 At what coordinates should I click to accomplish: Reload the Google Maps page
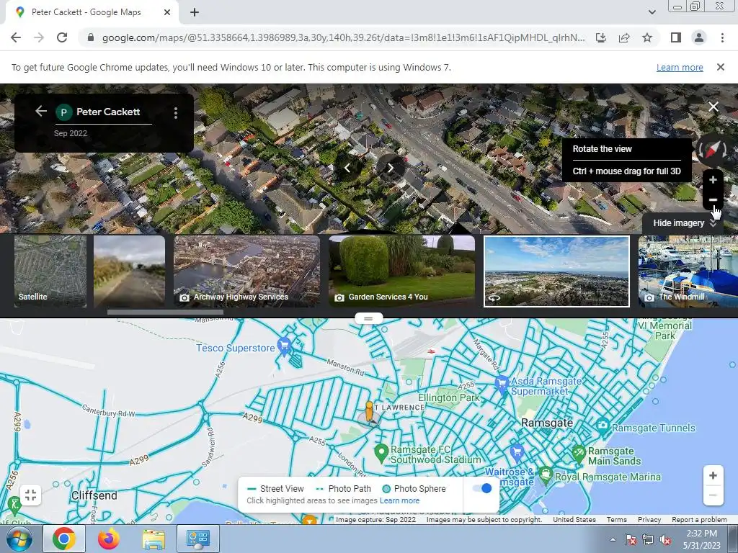tap(62, 37)
